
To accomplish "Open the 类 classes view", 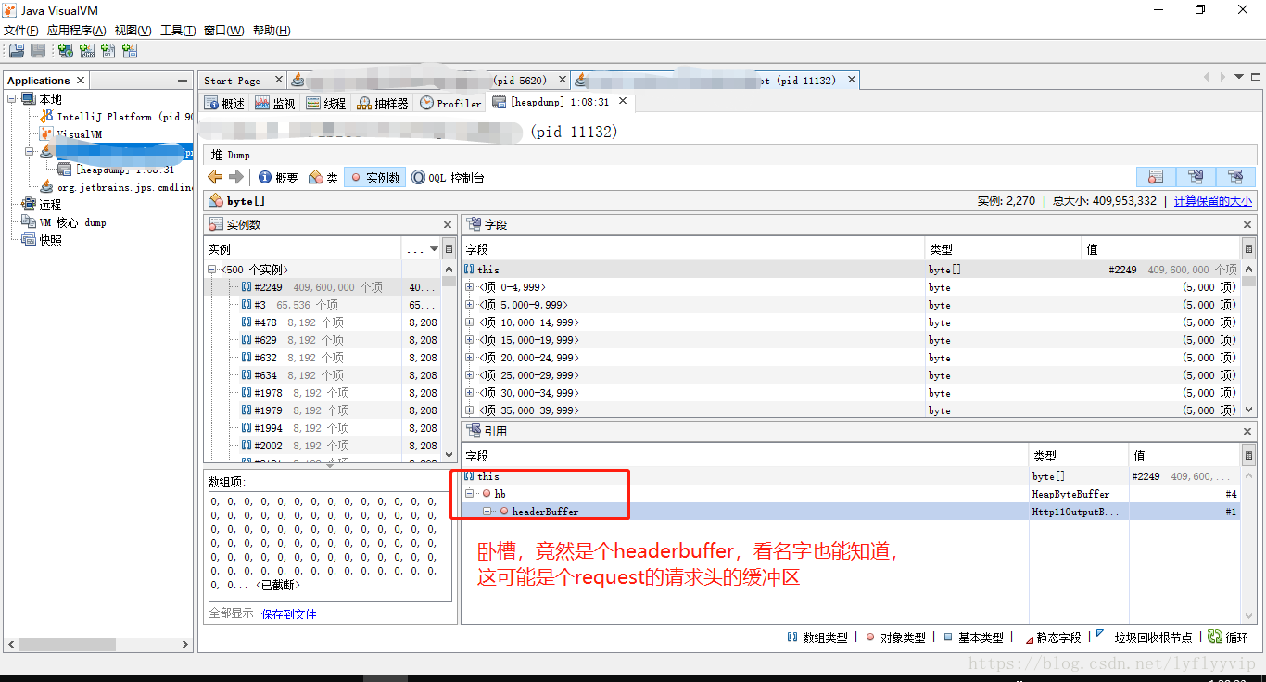I will pyautogui.click(x=323, y=177).
